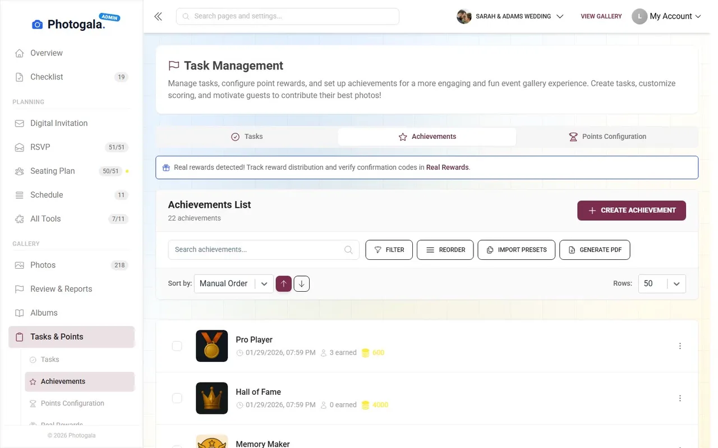The height and width of the screenshot is (448, 718).
Task: Click the Pro Player "3 earned" text
Action: [x=343, y=353]
